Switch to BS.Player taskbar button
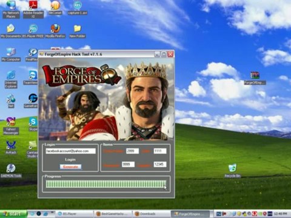Image resolution: width=291 pixels, height=218 pixels. 75,214
